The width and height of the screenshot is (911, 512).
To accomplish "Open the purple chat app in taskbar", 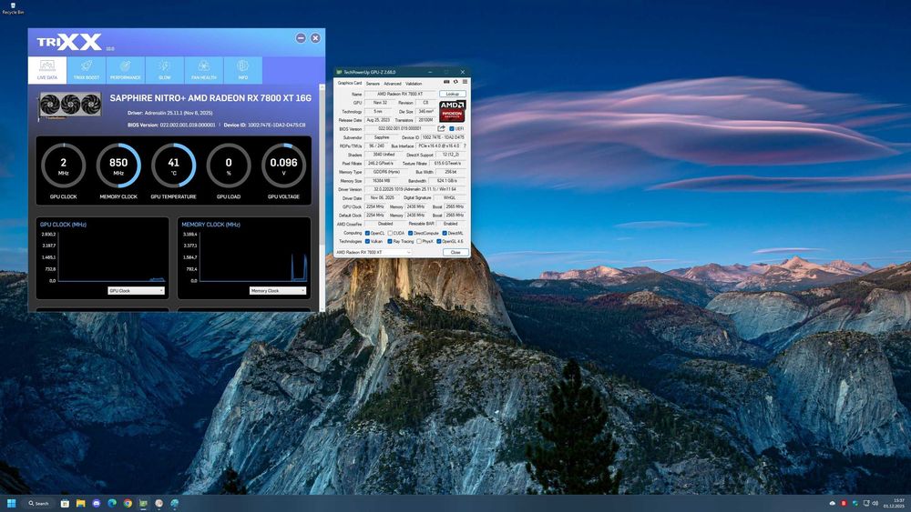I will 97,503.
